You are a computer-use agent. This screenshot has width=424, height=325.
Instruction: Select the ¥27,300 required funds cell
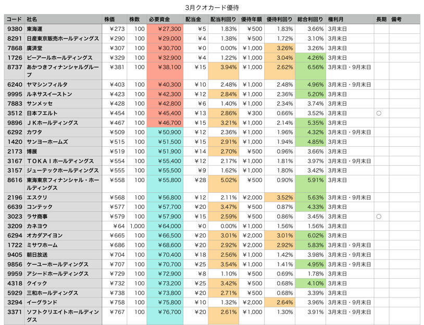click(x=165, y=29)
